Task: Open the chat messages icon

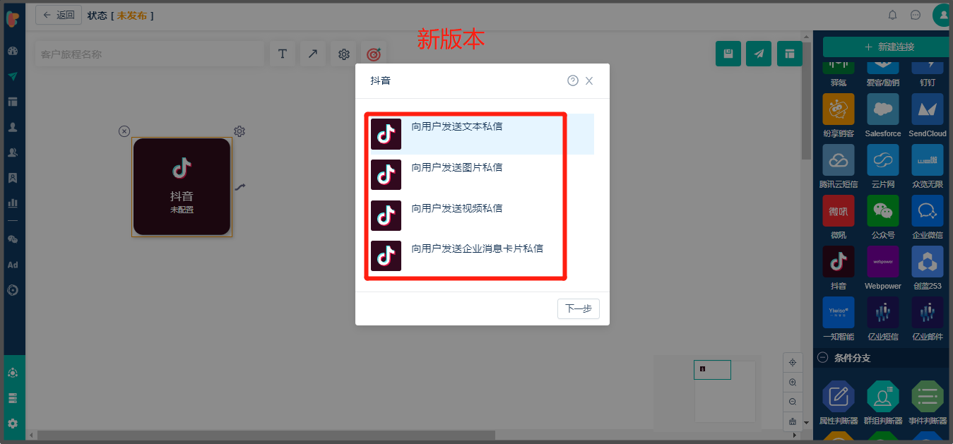Action: (x=916, y=15)
